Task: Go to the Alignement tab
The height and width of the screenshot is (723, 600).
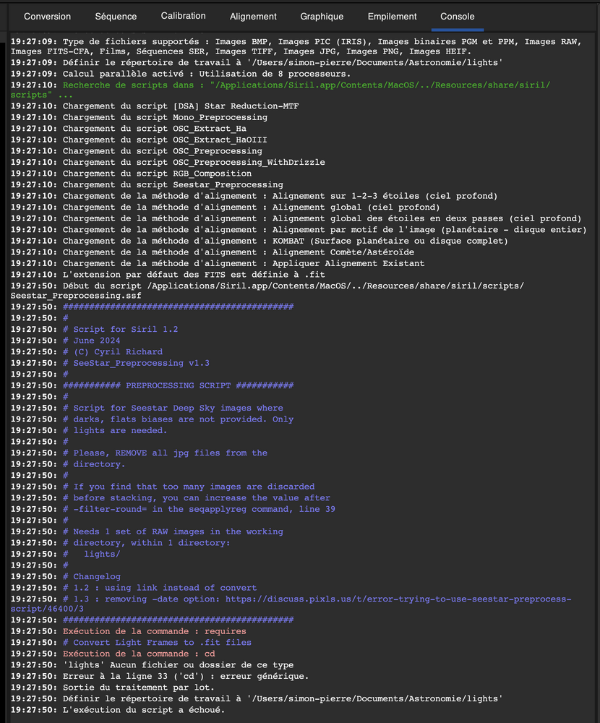Action: click(x=253, y=16)
